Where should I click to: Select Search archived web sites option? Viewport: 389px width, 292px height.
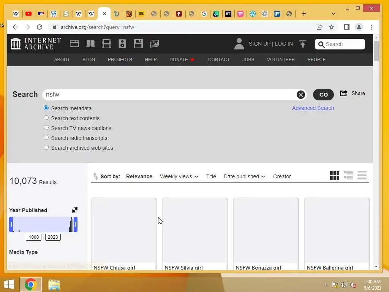pyautogui.click(x=46, y=148)
